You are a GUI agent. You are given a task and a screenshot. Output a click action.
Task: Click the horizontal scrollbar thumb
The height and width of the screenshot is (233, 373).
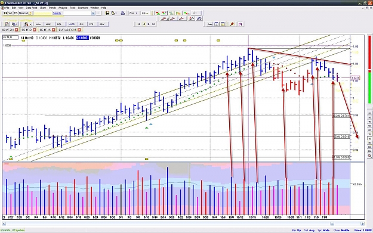tap(332, 223)
